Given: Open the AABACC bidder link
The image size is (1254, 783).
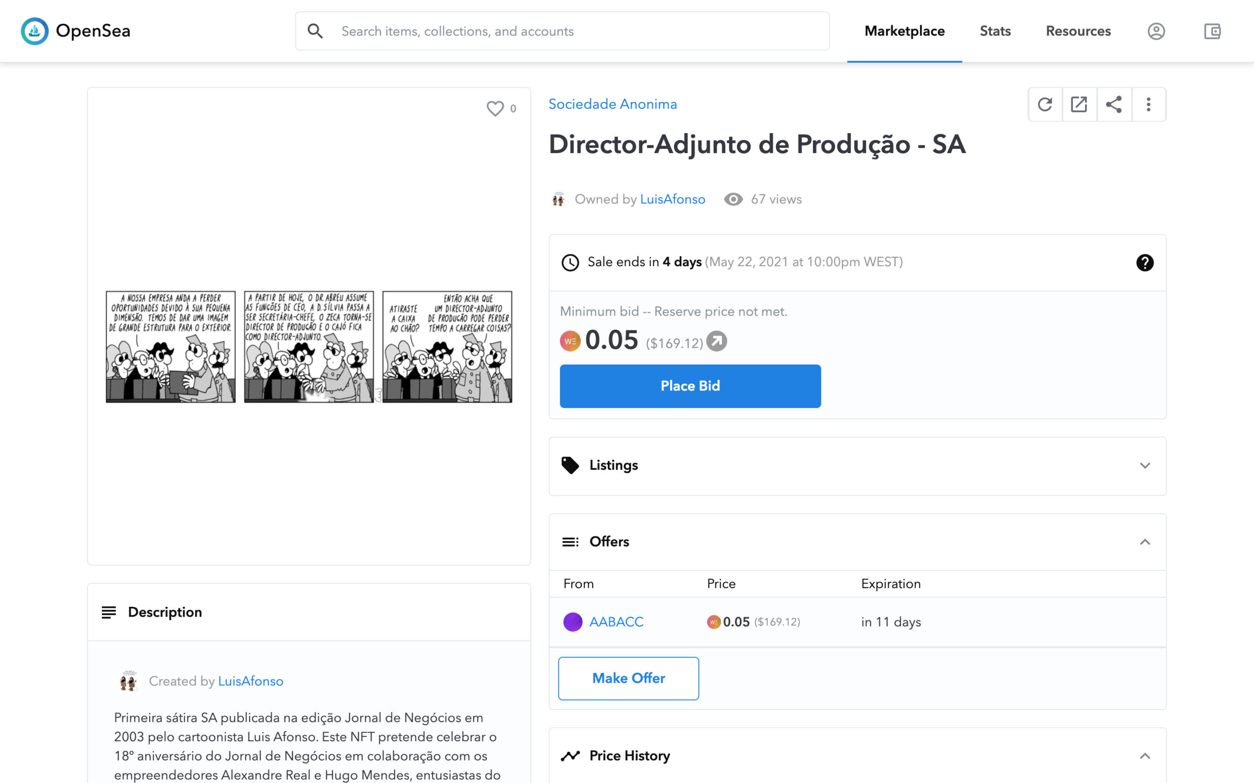Looking at the screenshot, I should coord(616,622).
